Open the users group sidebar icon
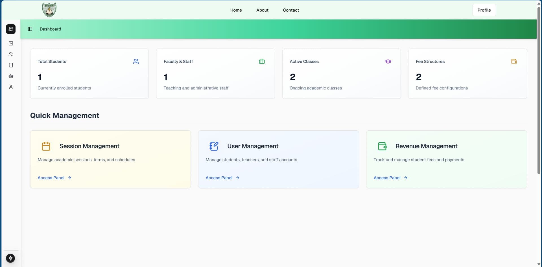The height and width of the screenshot is (267, 542). tap(11, 54)
